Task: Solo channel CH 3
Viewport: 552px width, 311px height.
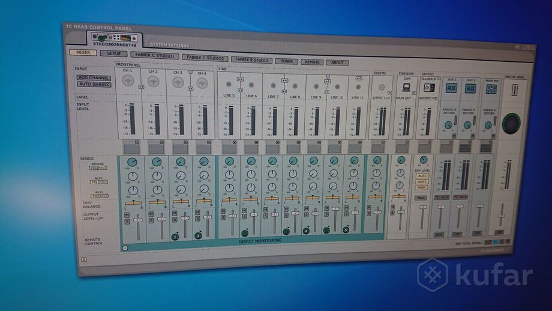Action: [x=175, y=220]
